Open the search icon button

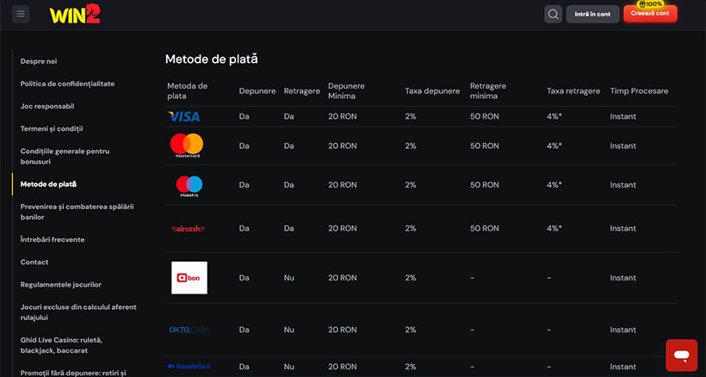tap(553, 14)
